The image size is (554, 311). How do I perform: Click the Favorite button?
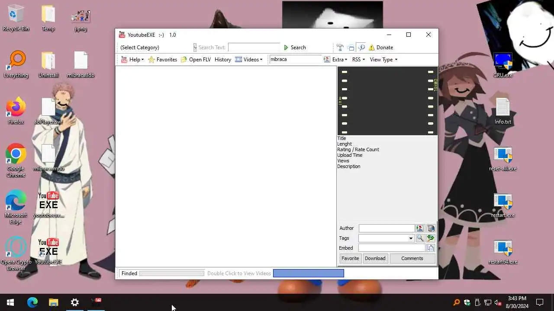(350, 258)
